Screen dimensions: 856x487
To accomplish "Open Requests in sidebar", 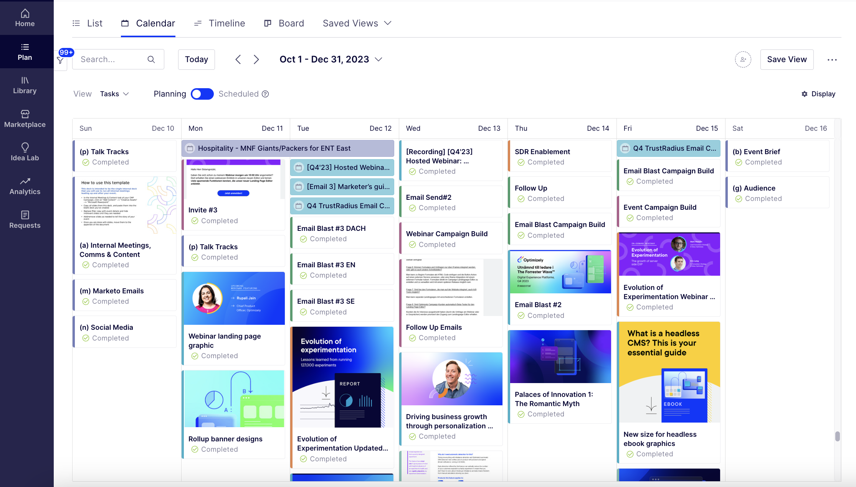I will point(25,220).
